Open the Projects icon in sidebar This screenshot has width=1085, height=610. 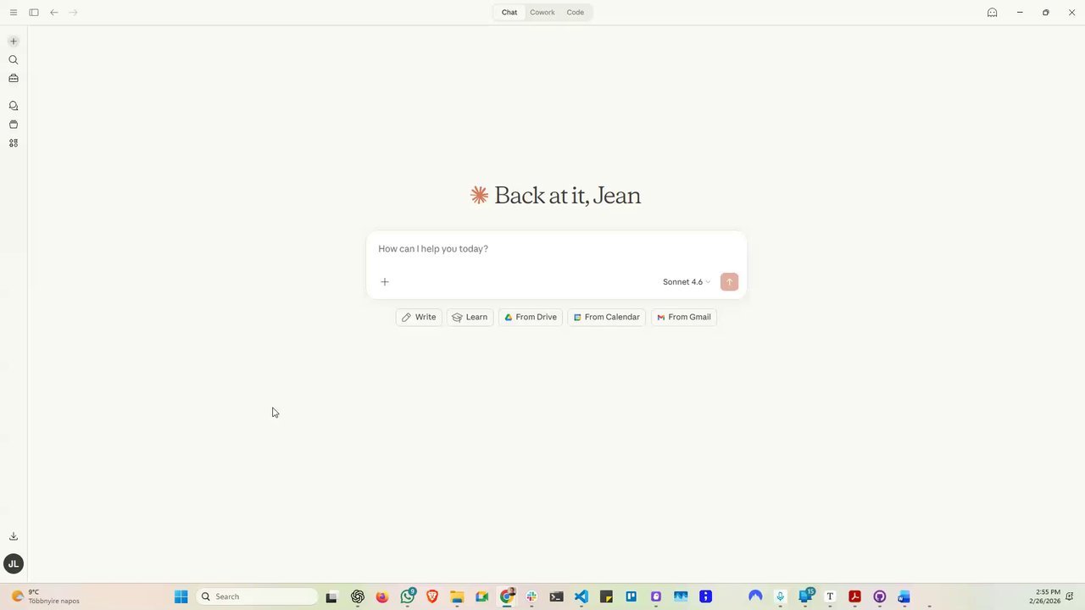[x=14, y=125]
